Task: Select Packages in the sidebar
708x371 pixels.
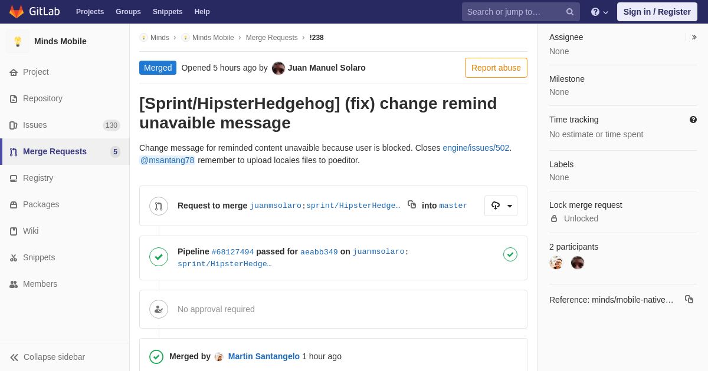Action: pos(65,205)
